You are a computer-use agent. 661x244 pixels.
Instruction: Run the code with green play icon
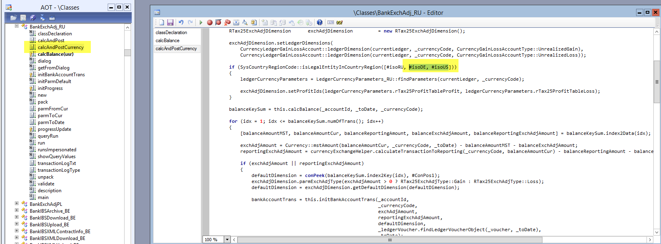point(201,22)
